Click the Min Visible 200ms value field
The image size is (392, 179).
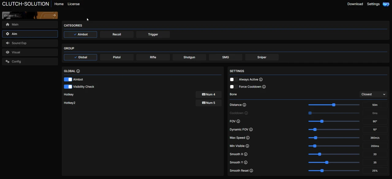(375, 146)
